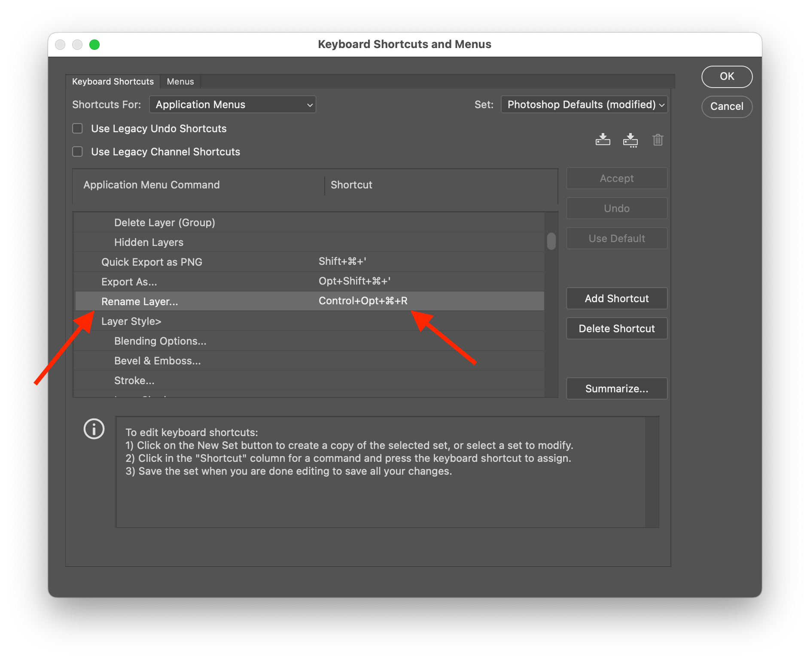Click the info icon next to editing instructions
Image resolution: width=810 pixels, height=661 pixels.
(x=94, y=428)
